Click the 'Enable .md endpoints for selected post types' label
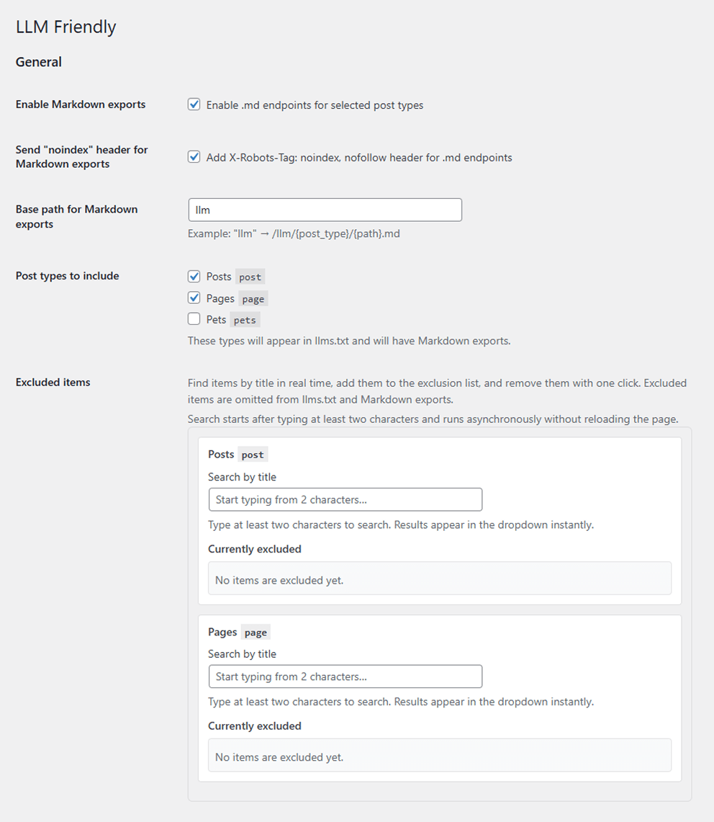The height and width of the screenshot is (822, 714). point(315,105)
